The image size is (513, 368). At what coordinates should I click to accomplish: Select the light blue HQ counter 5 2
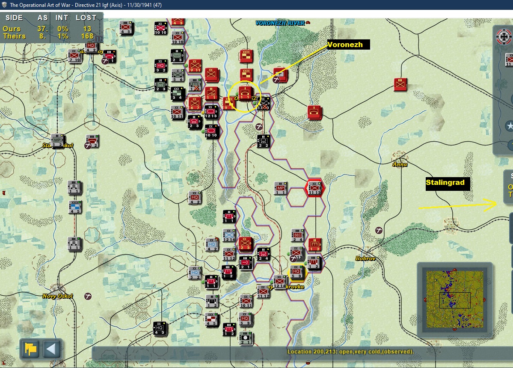point(195,273)
